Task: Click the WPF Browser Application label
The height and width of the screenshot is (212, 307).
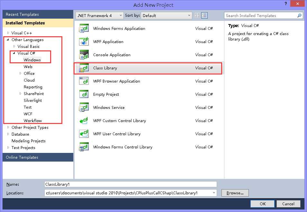Action: 116,81
